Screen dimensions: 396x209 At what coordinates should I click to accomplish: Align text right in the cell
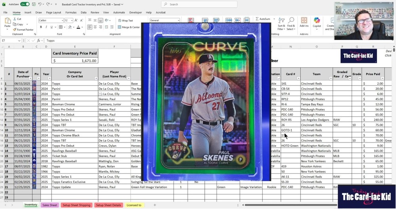click(x=101, y=27)
